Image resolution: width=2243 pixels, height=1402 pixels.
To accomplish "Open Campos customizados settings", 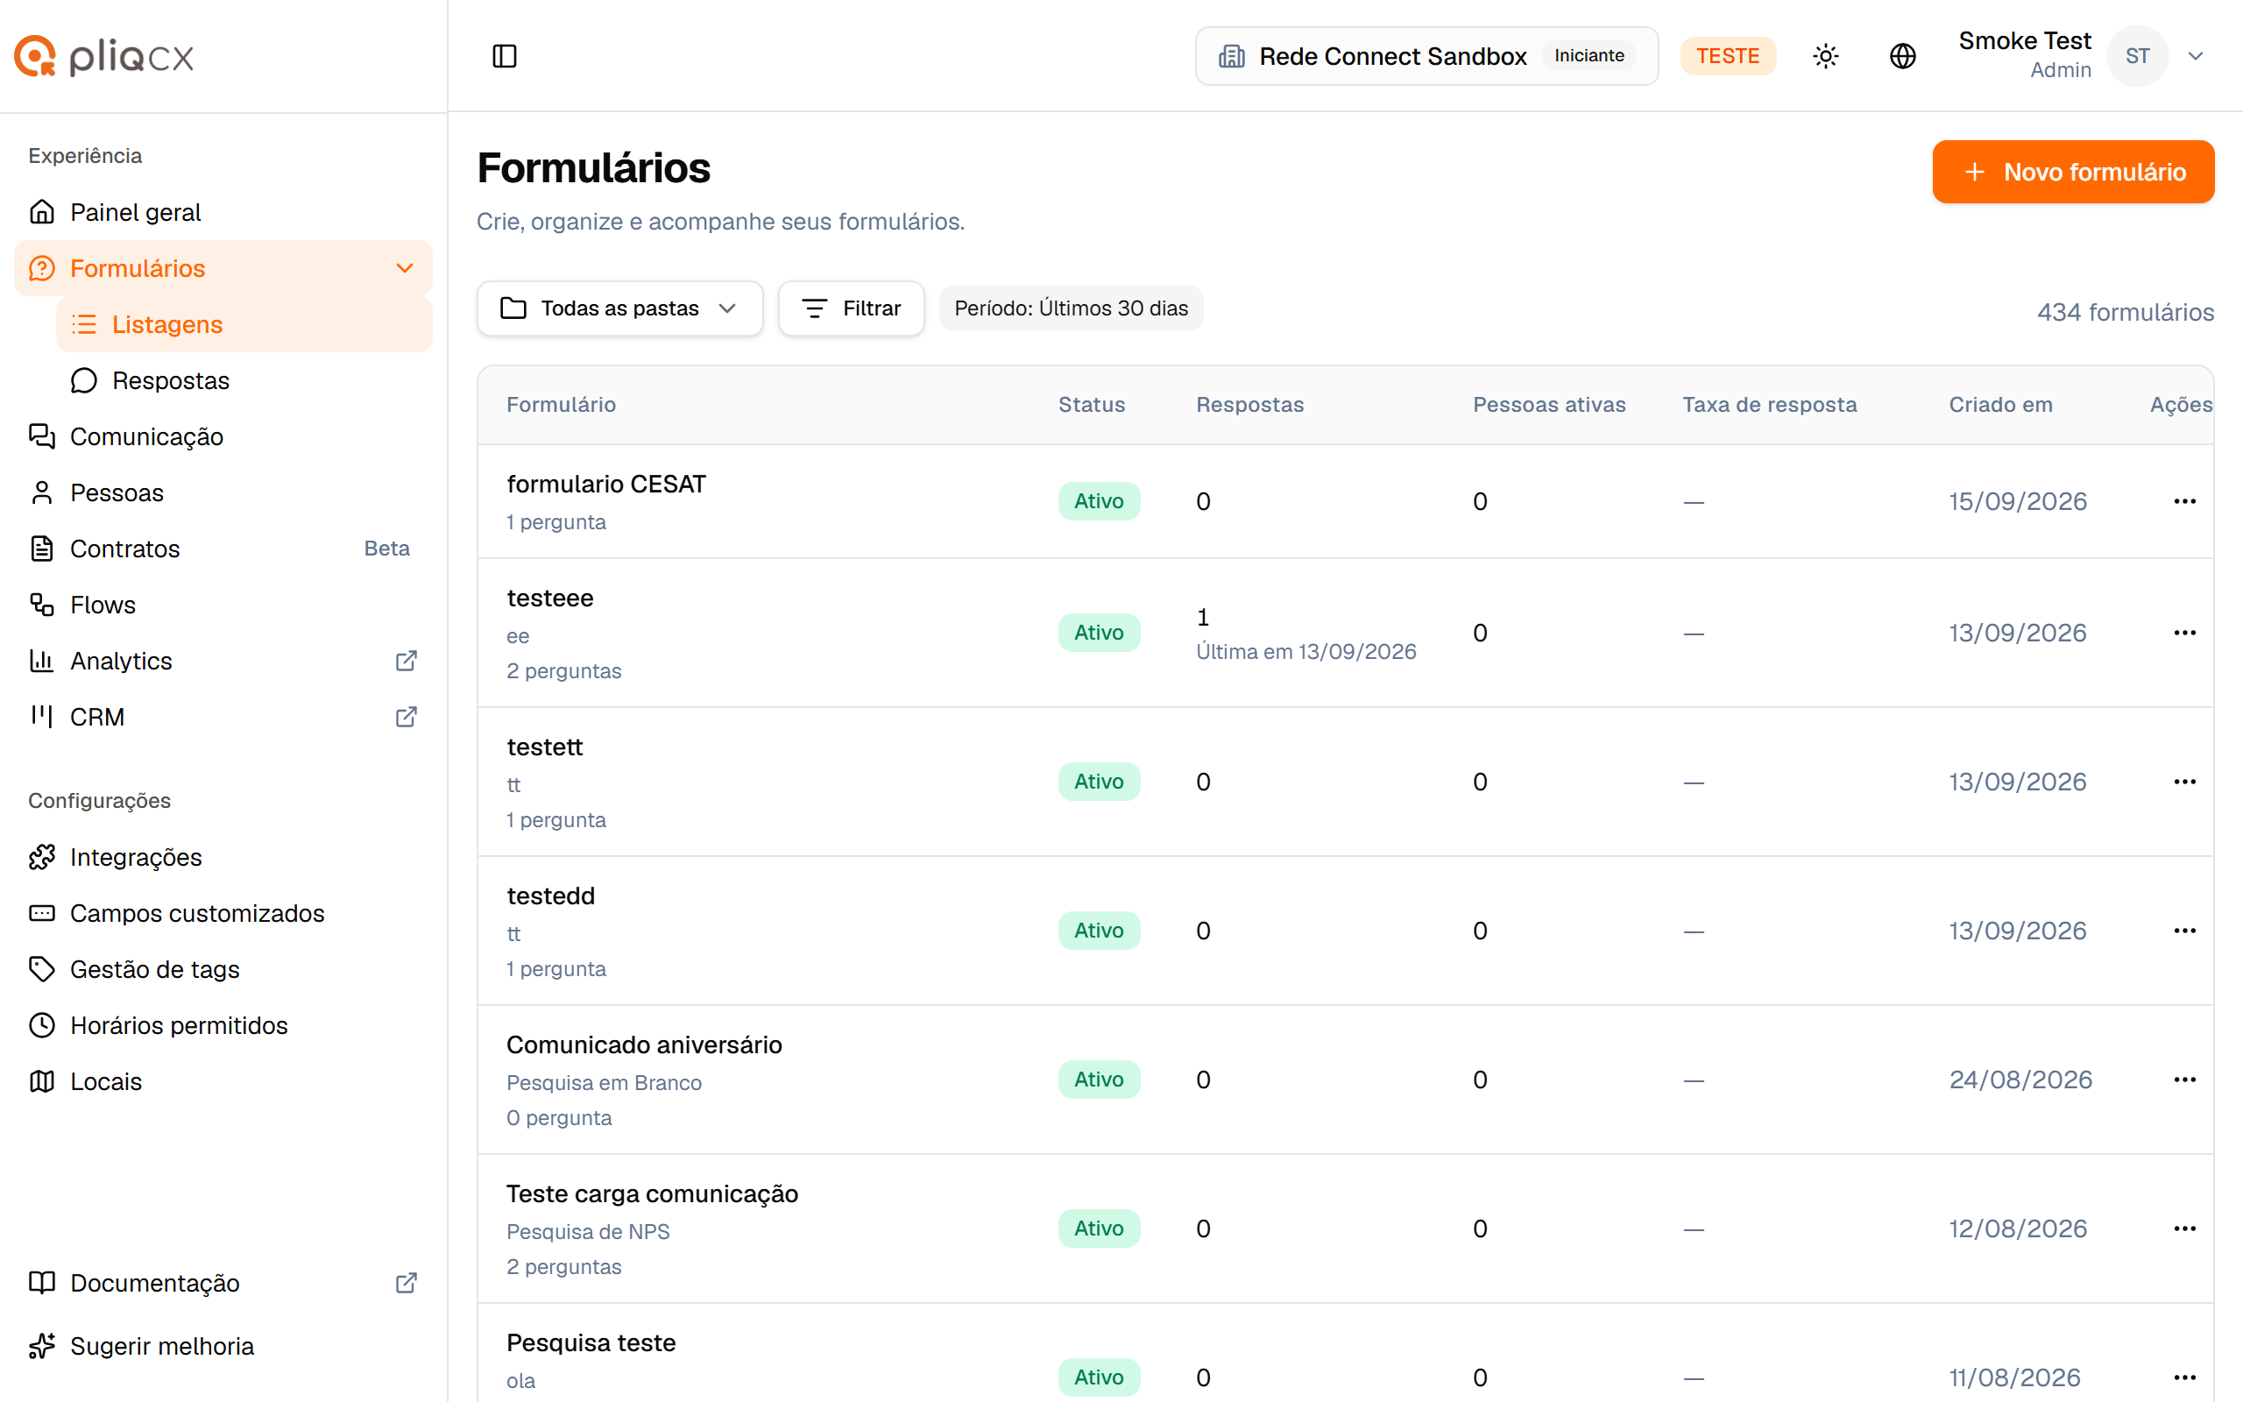I will coord(223,912).
